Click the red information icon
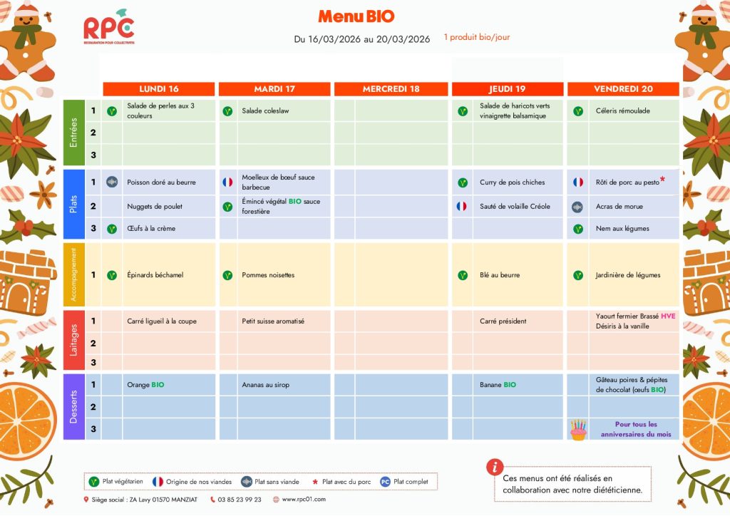 495,468
